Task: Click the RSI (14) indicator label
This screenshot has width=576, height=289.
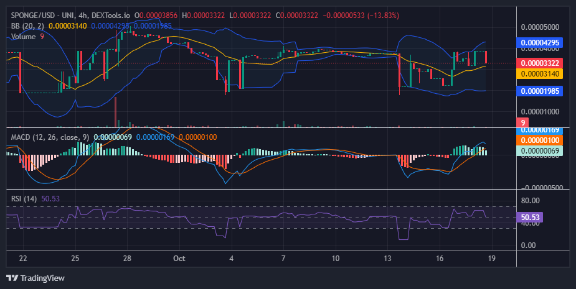Action: (x=24, y=198)
